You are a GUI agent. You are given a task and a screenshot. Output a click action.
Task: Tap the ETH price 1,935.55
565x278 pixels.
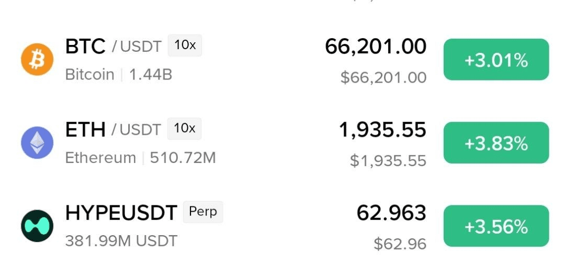pos(382,130)
